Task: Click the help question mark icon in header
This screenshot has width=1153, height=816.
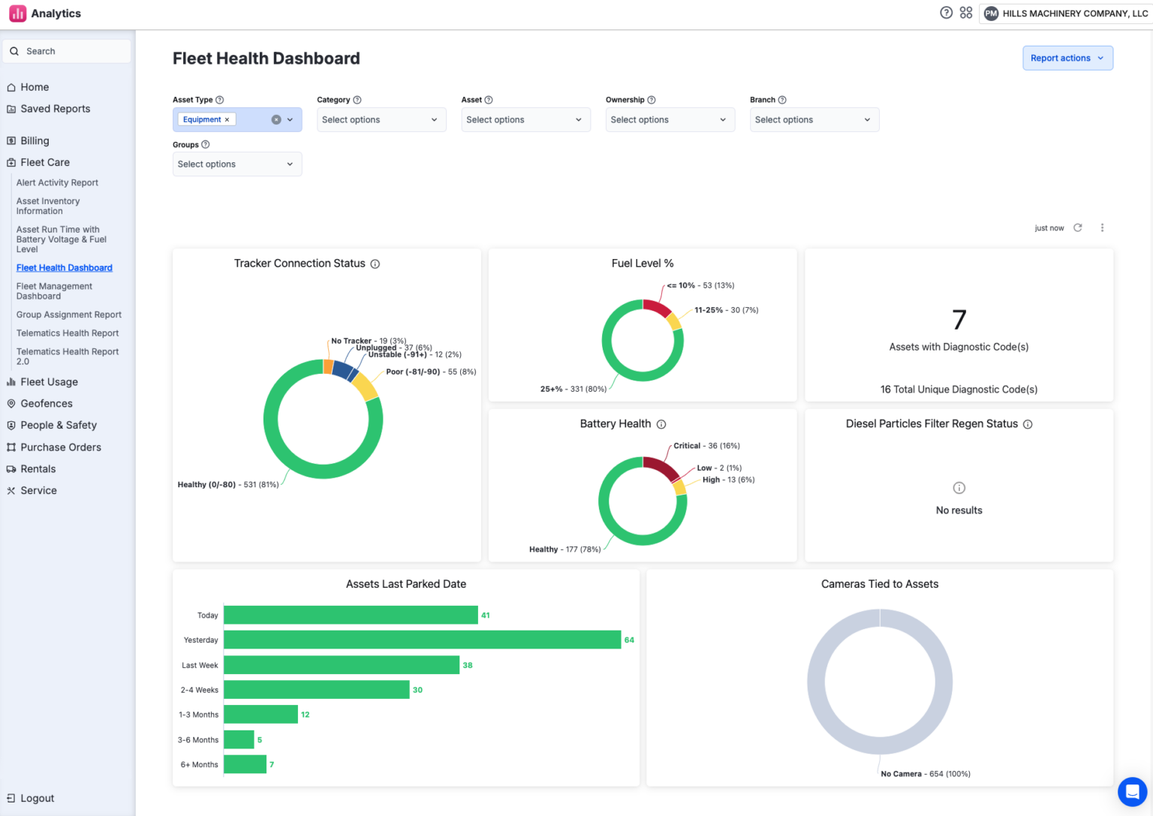Action: tap(946, 13)
